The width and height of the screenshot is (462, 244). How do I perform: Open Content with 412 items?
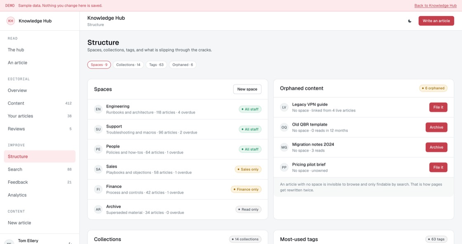coord(40,103)
